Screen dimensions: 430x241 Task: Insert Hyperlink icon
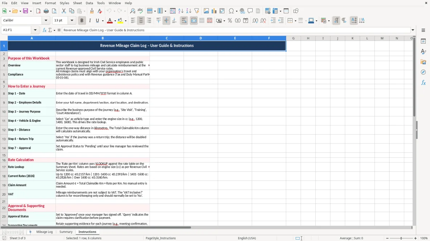(x=242, y=11)
